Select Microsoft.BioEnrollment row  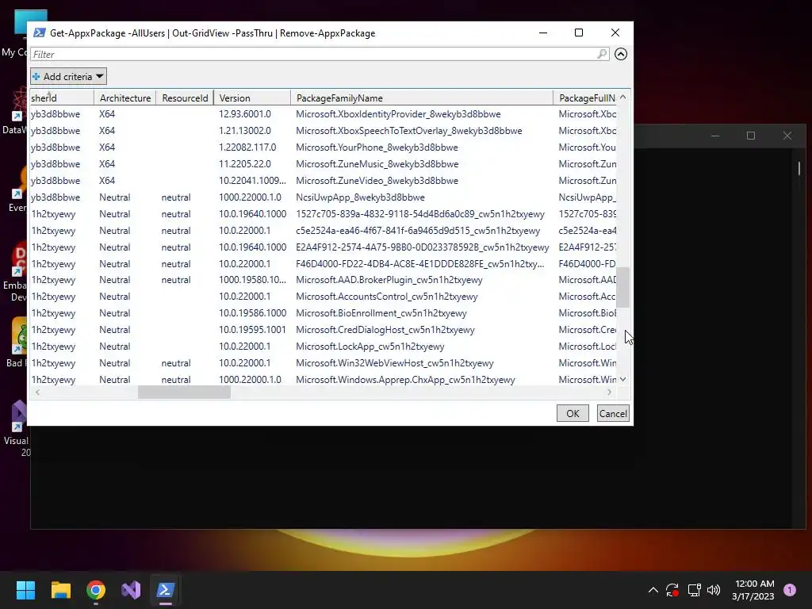(x=324, y=312)
